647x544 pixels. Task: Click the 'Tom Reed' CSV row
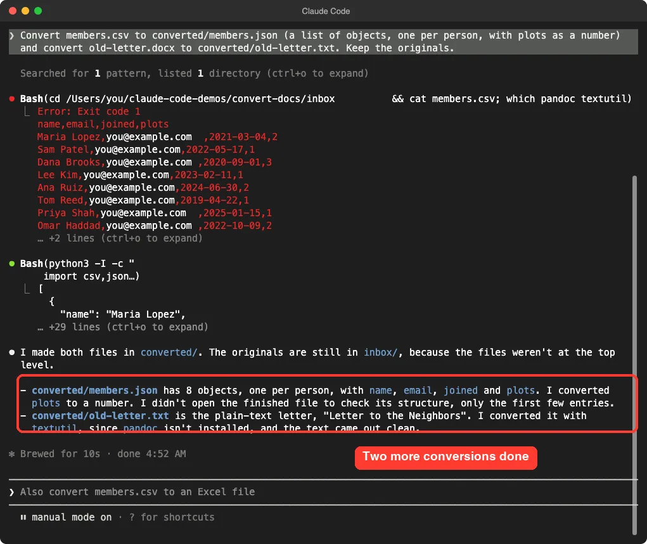point(143,200)
